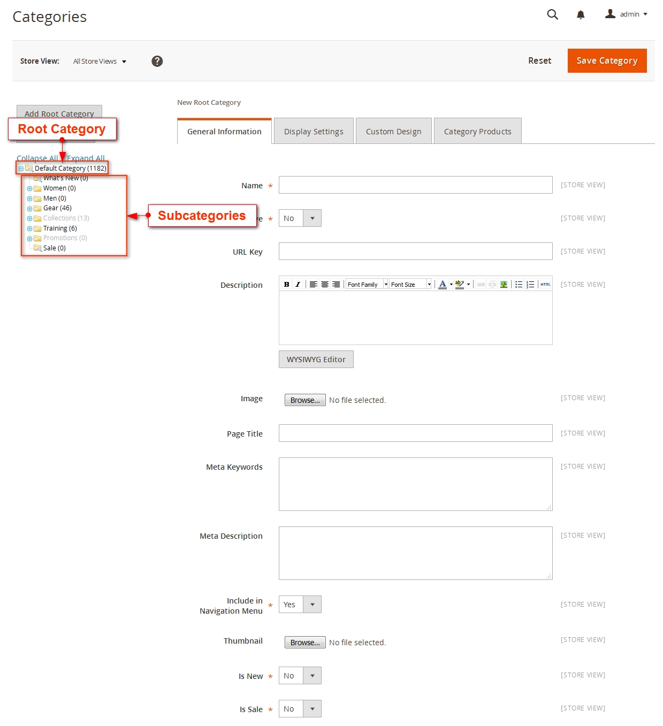Image resolution: width=663 pixels, height=726 pixels.
Task: Open the Category Products tab
Action: [x=477, y=132]
